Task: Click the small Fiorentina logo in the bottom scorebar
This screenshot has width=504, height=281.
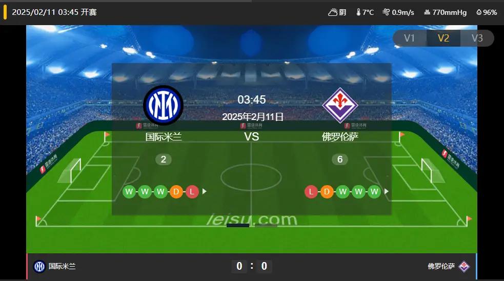Action: tap(464, 266)
